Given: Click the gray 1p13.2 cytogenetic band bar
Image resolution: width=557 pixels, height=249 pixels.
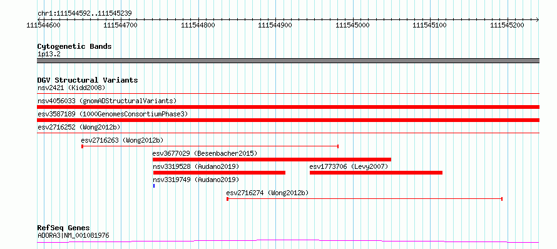Looking at the screenshot, I should coord(288,61).
